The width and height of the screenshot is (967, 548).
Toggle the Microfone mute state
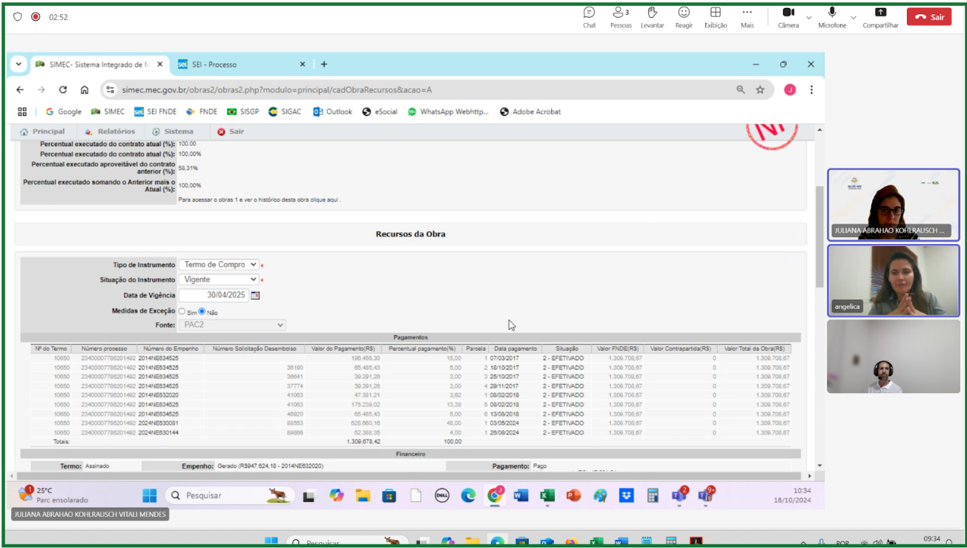tap(832, 13)
